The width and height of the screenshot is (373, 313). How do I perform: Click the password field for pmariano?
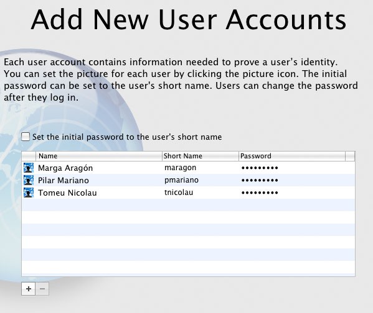pos(260,180)
